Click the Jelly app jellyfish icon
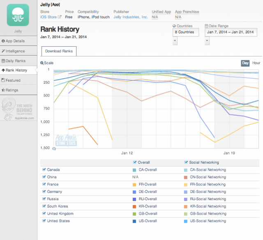 pos(18,14)
